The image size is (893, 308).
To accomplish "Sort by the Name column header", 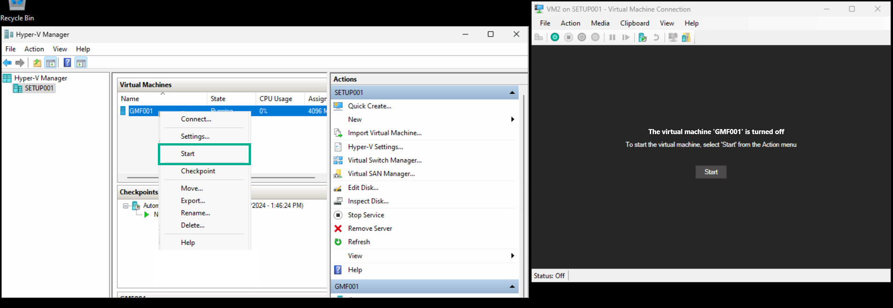I will coord(162,99).
